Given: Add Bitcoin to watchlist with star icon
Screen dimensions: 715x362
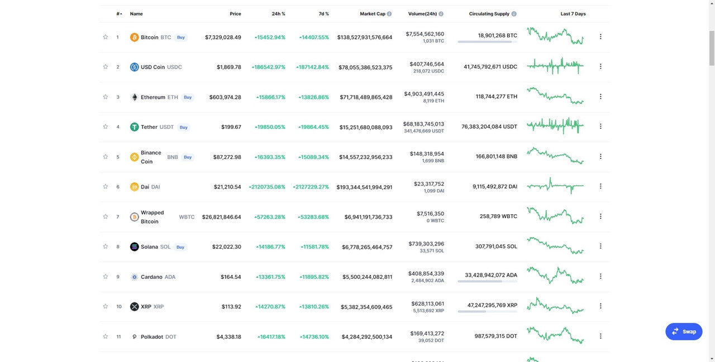Looking at the screenshot, I should click(x=105, y=37).
